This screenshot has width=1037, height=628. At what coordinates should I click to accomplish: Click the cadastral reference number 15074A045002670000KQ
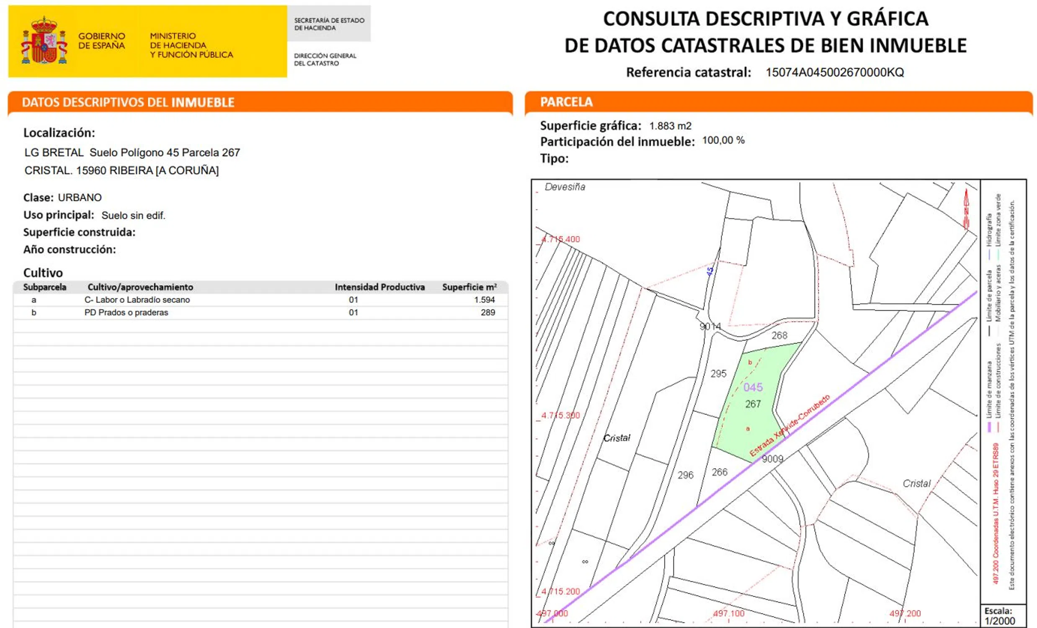pos(834,72)
